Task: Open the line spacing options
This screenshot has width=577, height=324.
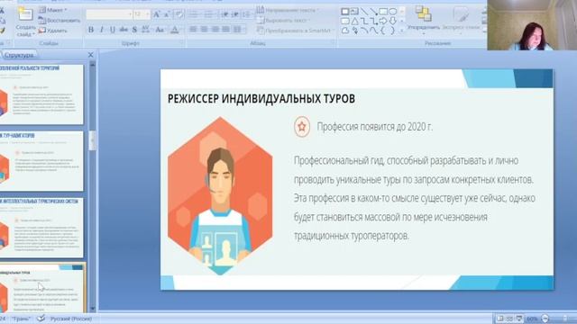Action: pyautogui.click(x=247, y=14)
